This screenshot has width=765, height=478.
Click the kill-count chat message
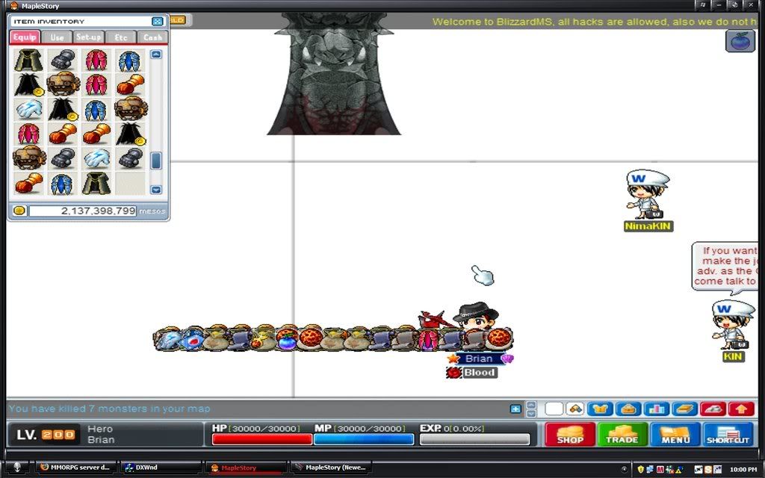click(x=109, y=409)
